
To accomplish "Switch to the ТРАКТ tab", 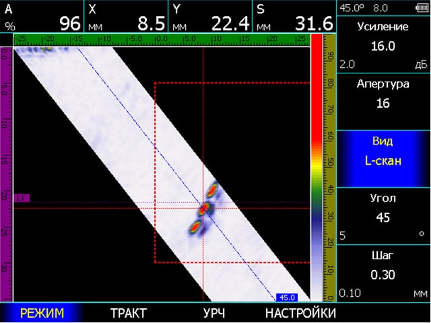I will [128, 313].
